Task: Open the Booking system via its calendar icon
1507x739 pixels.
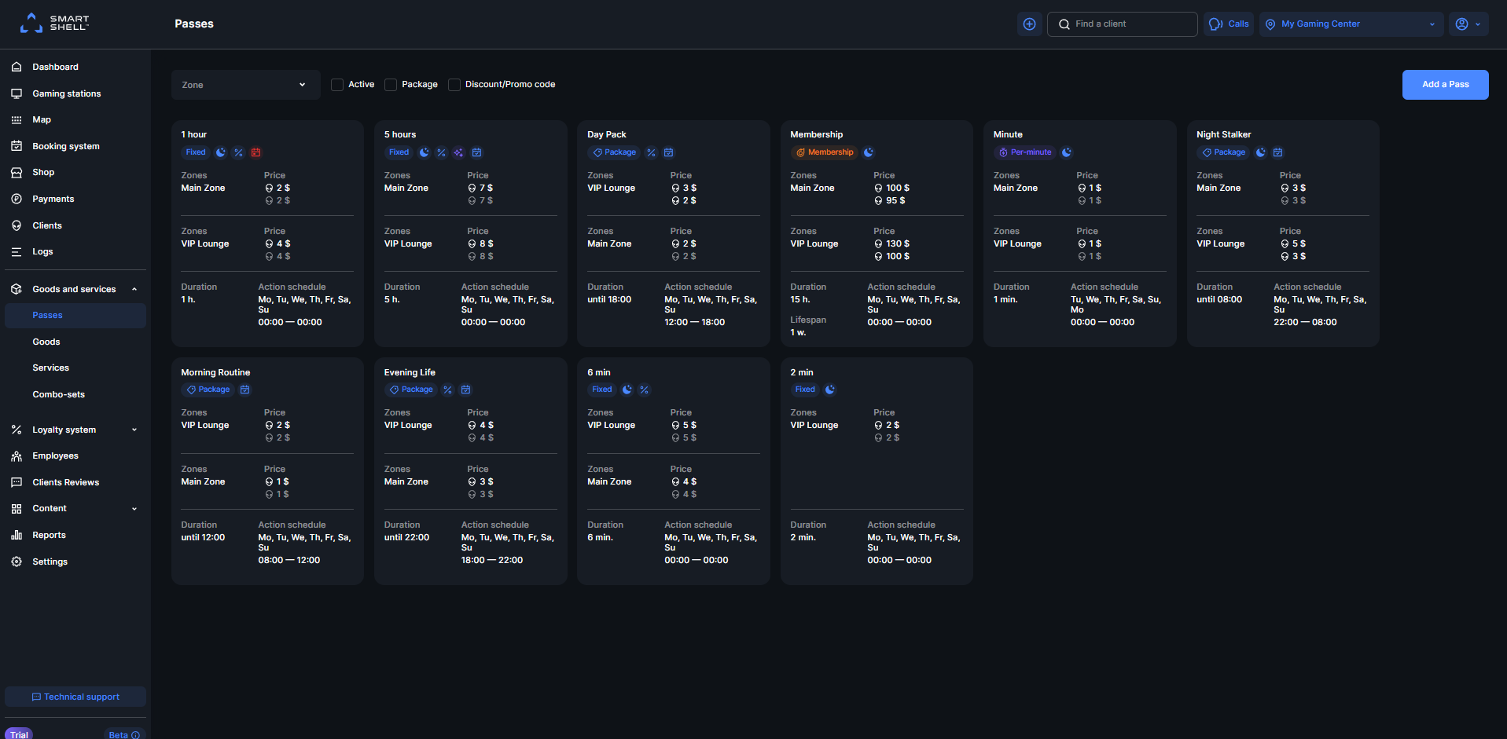Action: pyautogui.click(x=16, y=146)
